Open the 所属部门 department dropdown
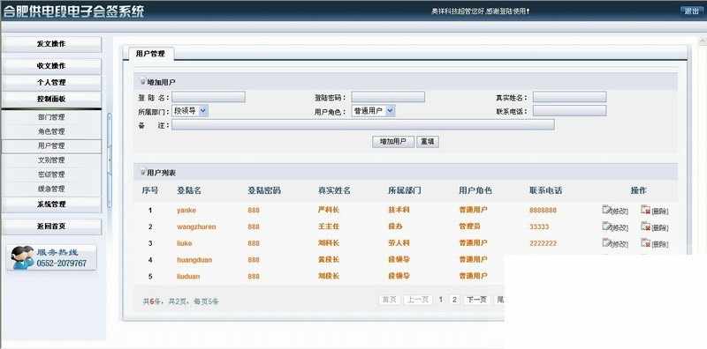707x349 pixels. 190,111
